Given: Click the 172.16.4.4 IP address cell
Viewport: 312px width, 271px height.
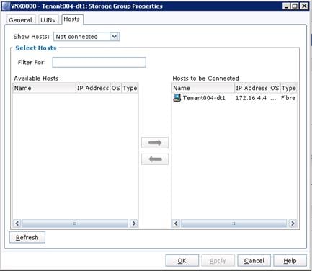Looking at the screenshot, I should click(251, 98).
